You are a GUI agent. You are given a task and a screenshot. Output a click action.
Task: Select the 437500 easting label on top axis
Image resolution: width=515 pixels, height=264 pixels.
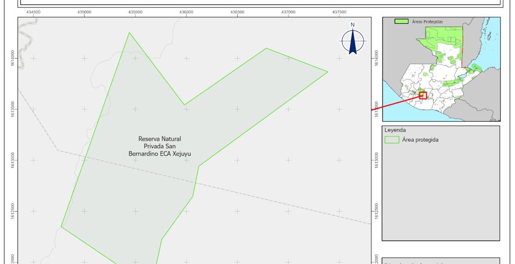coord(339,12)
